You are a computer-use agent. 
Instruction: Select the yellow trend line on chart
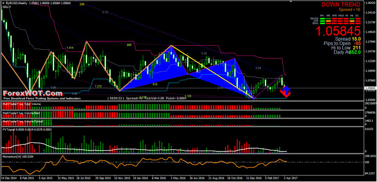[x=213, y=71]
